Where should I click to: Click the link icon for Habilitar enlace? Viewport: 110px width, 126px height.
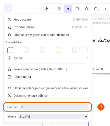(9, 88)
